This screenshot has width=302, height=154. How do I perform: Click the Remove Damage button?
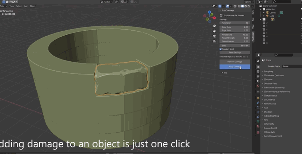click(x=235, y=62)
